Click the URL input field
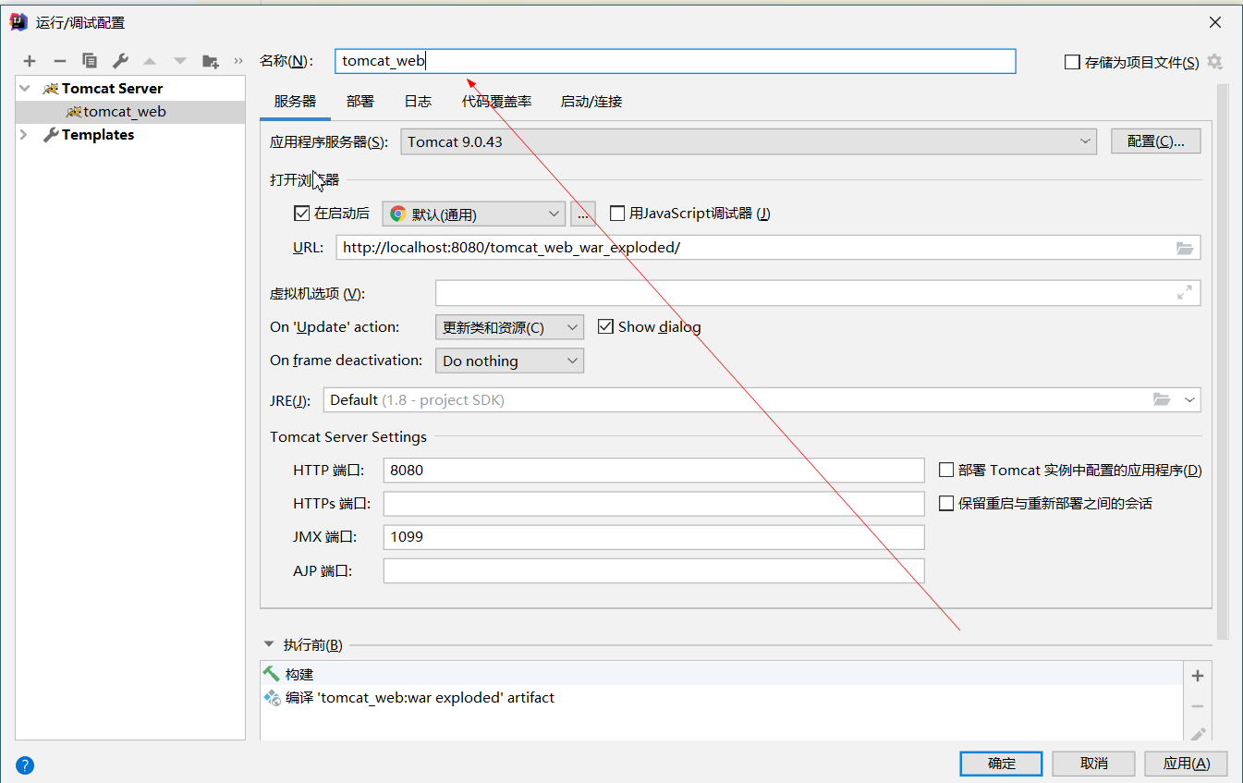1243x783 pixels. coord(768,248)
